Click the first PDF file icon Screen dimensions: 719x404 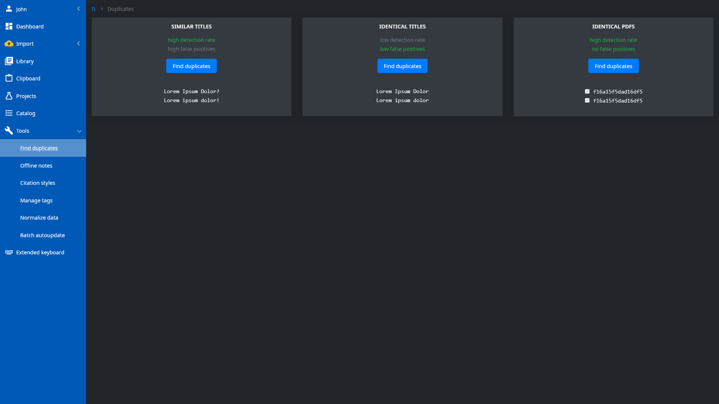click(x=587, y=91)
